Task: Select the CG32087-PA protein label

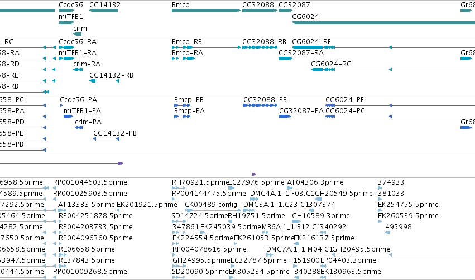Action: click(301, 111)
